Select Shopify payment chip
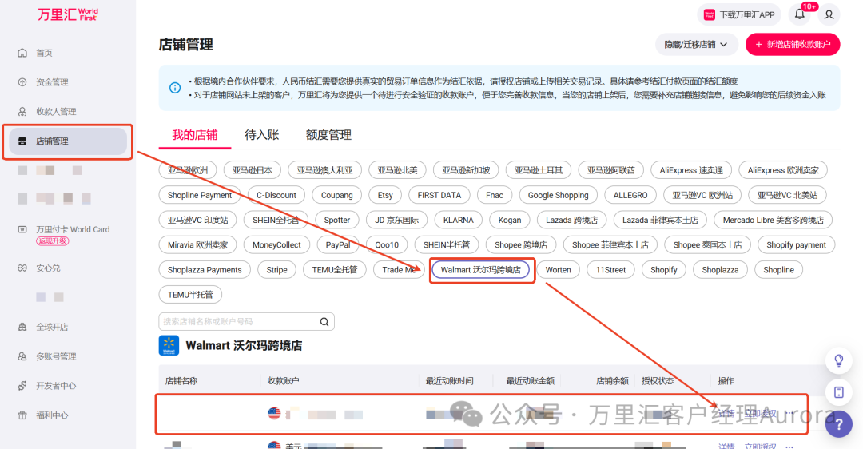This screenshot has width=863, height=449. (x=796, y=244)
